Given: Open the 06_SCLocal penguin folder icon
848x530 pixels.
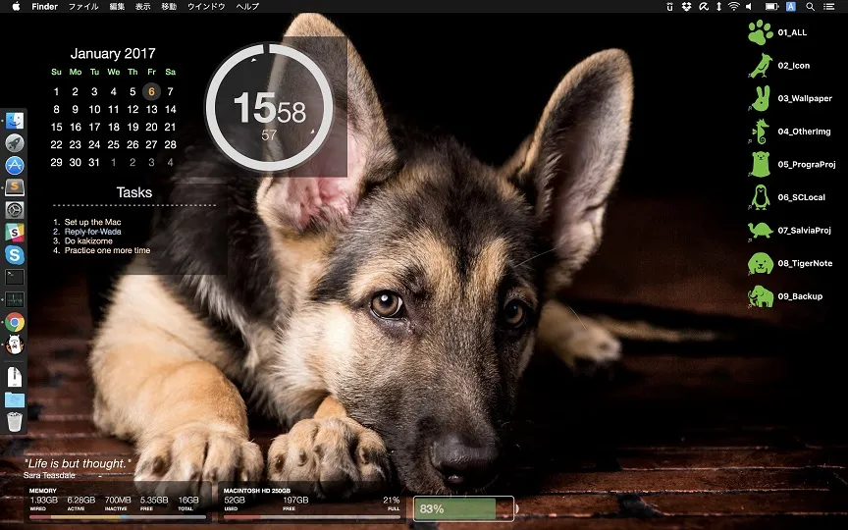Looking at the screenshot, I should [760, 197].
